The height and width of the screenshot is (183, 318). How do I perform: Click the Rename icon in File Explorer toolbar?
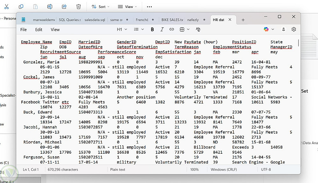click(50, 7)
